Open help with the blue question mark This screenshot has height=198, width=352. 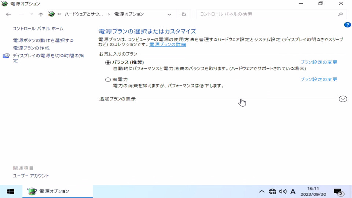tap(347, 25)
